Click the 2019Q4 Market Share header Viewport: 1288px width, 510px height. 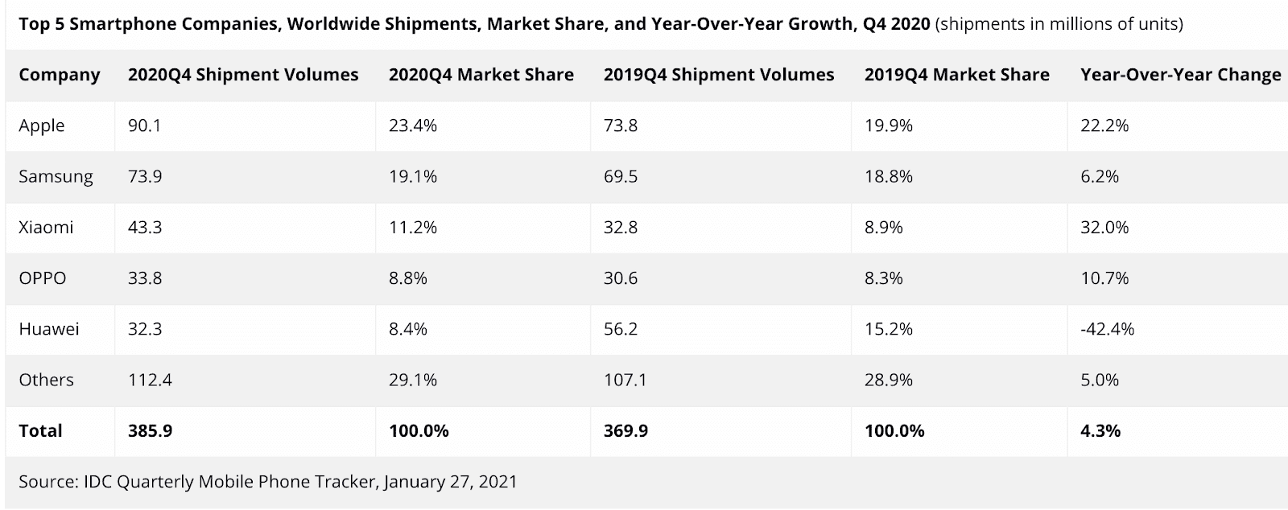pos(957,75)
